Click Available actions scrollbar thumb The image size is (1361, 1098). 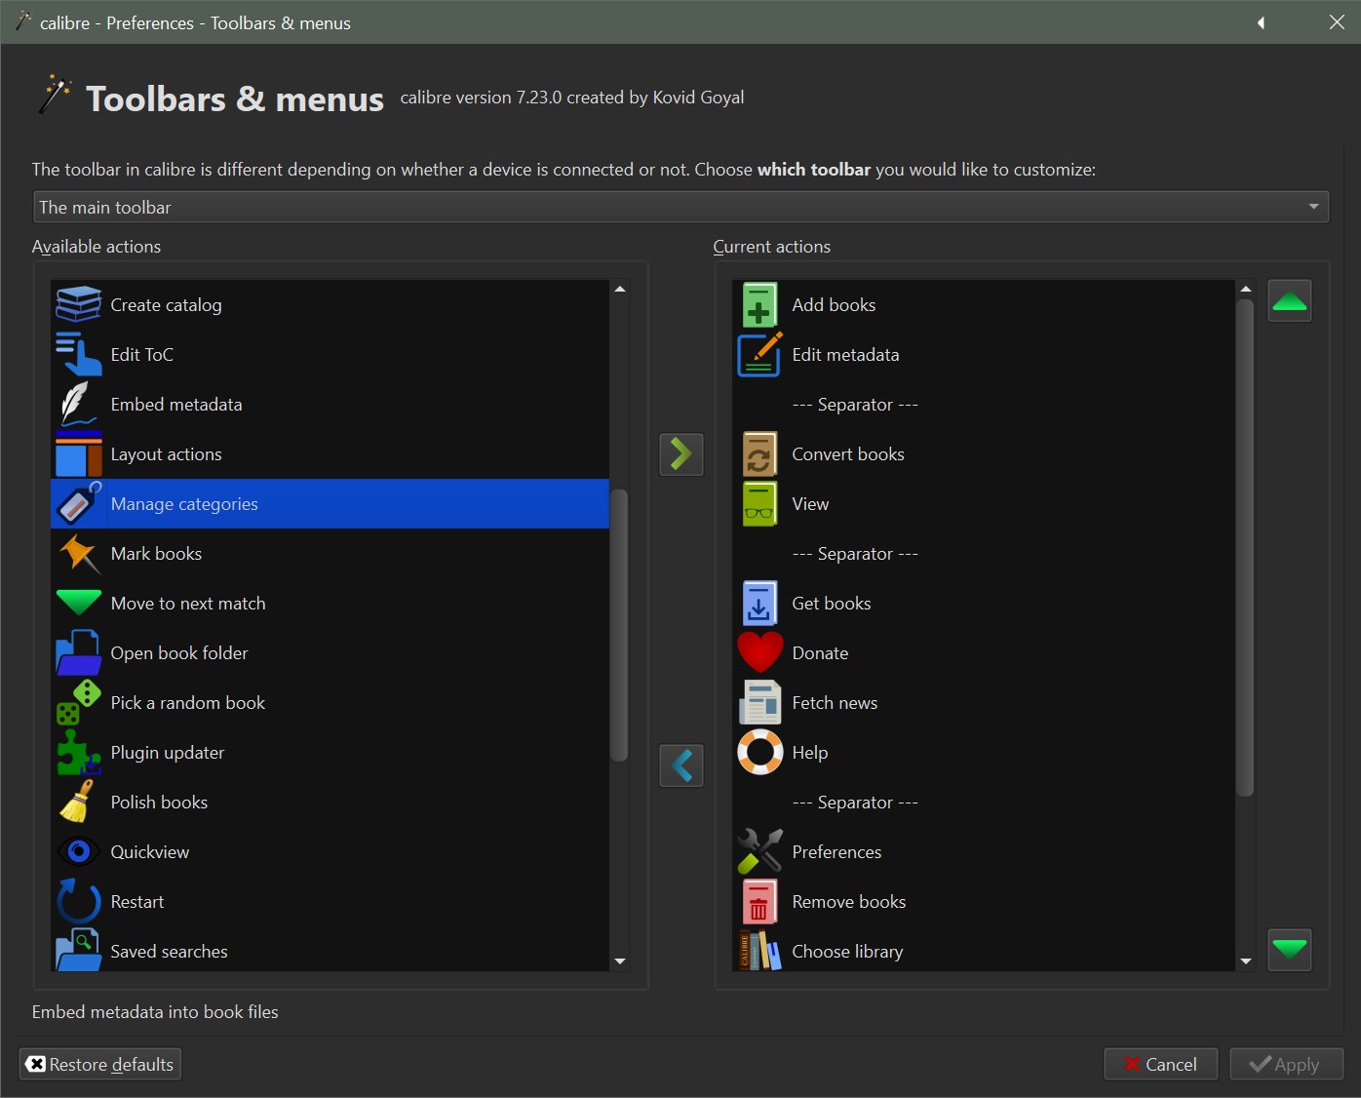point(619,625)
